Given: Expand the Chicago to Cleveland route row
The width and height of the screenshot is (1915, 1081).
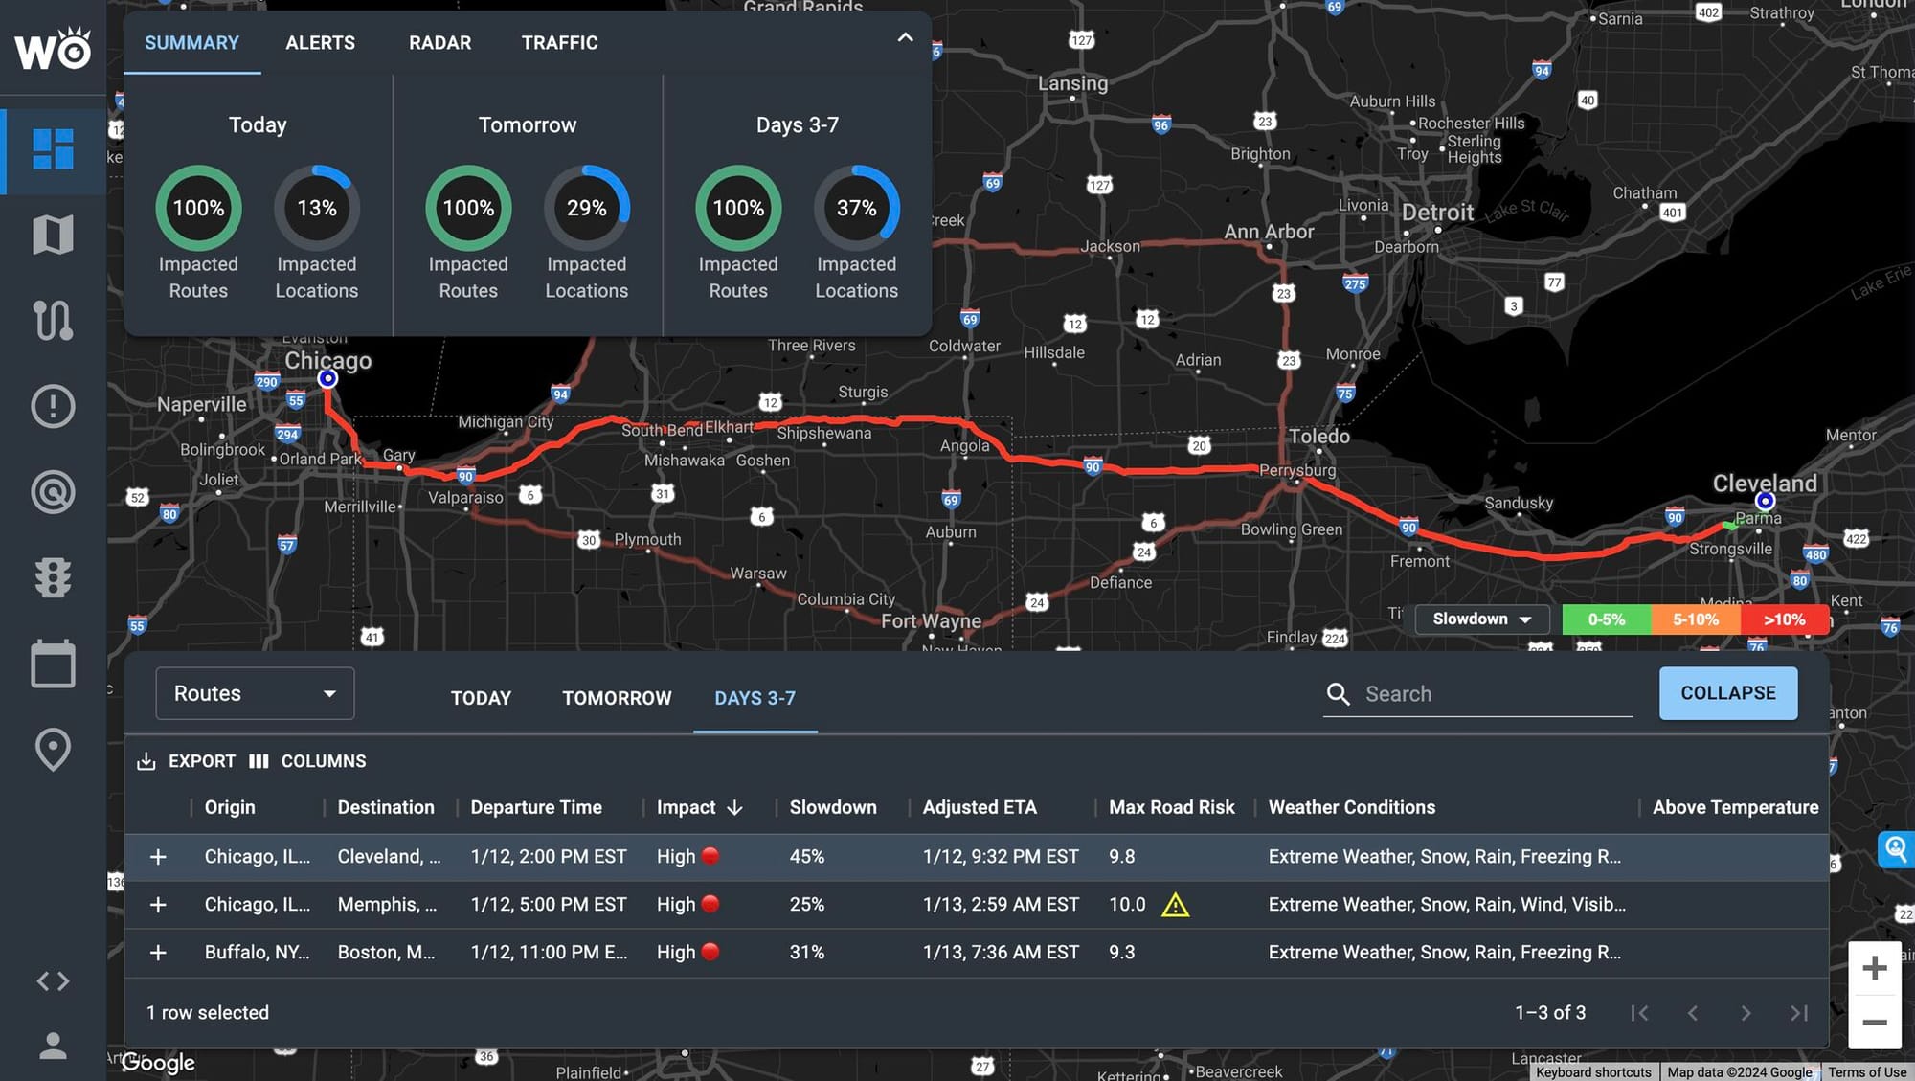Looking at the screenshot, I should 158,857.
